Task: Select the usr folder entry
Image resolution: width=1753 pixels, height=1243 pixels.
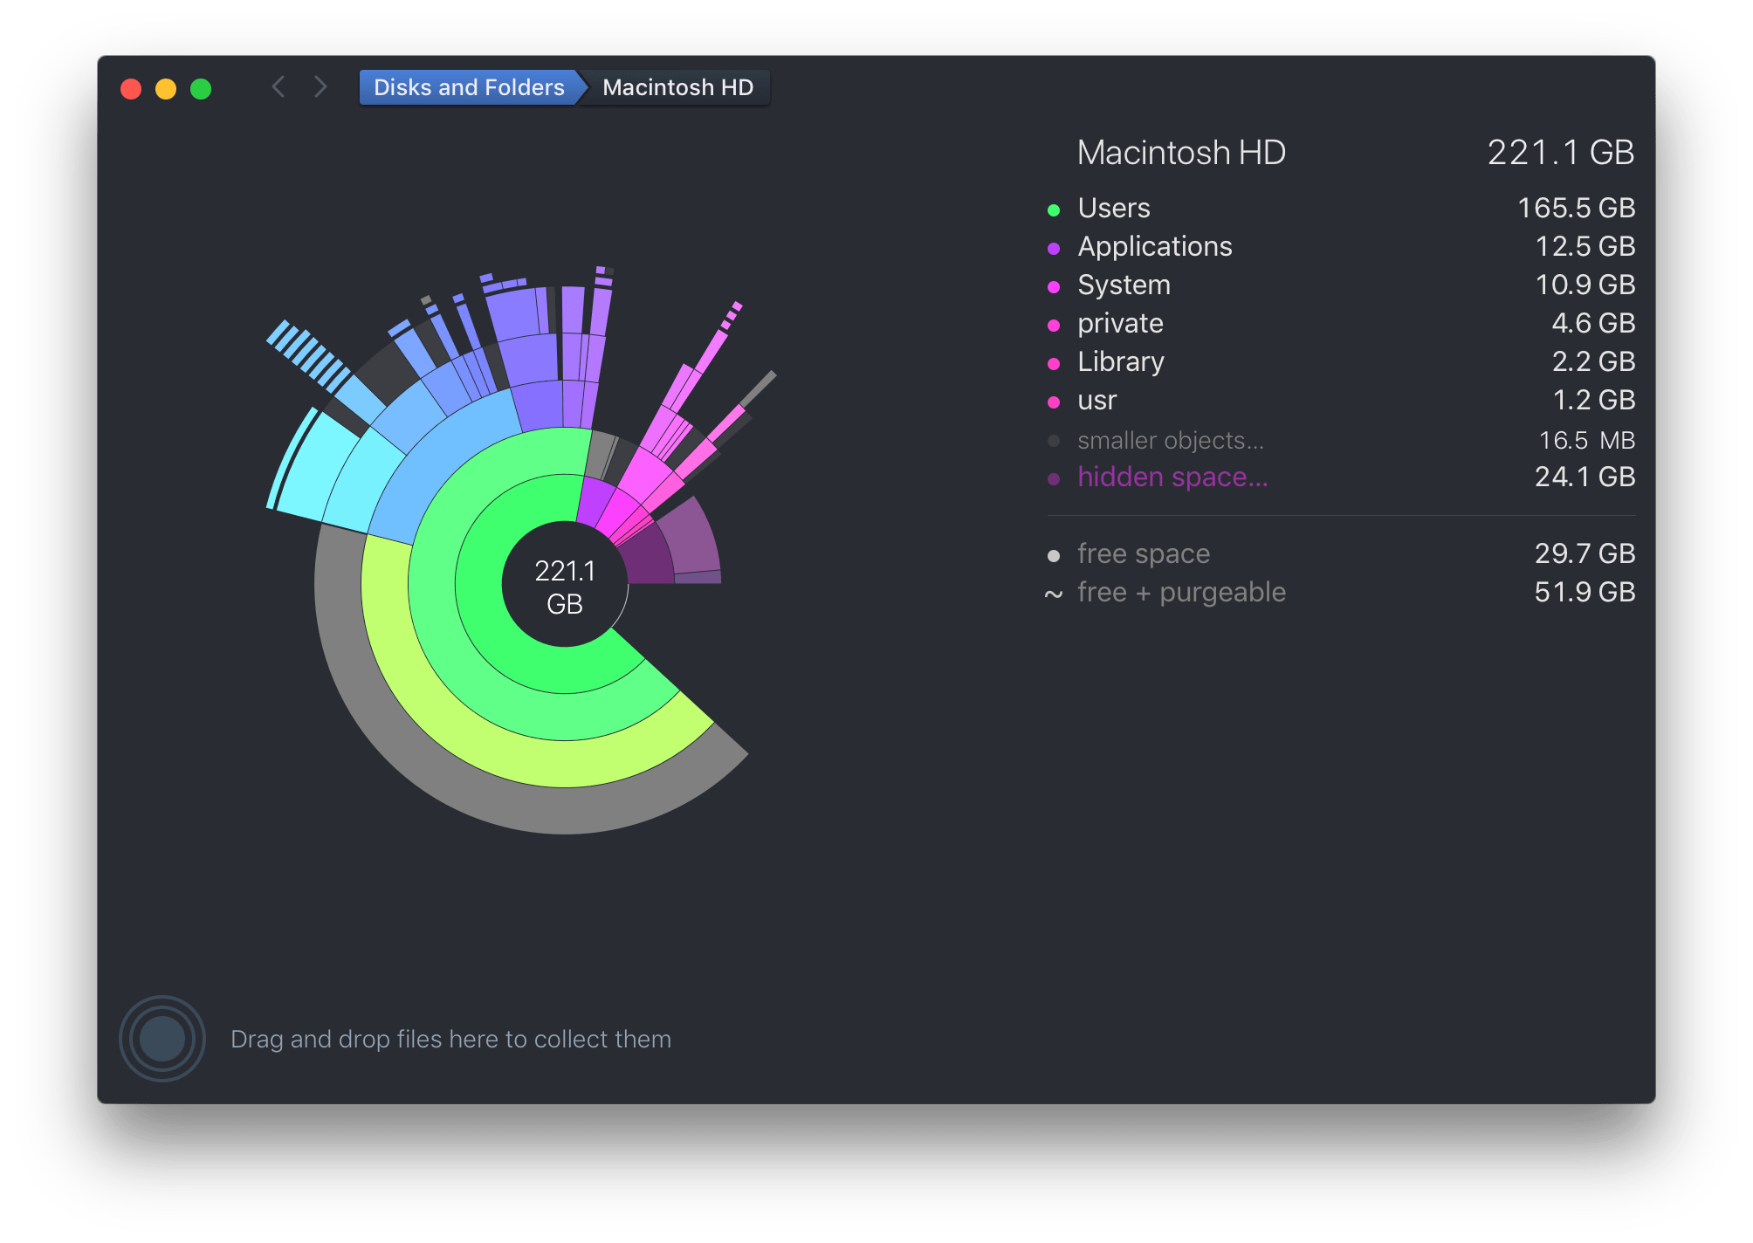Action: pyautogui.click(x=1096, y=400)
